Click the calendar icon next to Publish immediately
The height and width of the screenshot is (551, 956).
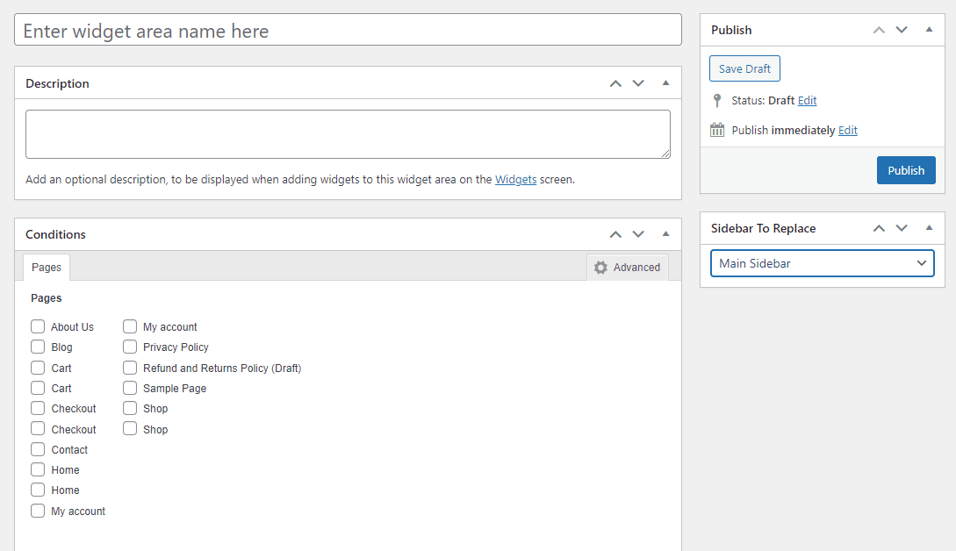pyautogui.click(x=717, y=129)
